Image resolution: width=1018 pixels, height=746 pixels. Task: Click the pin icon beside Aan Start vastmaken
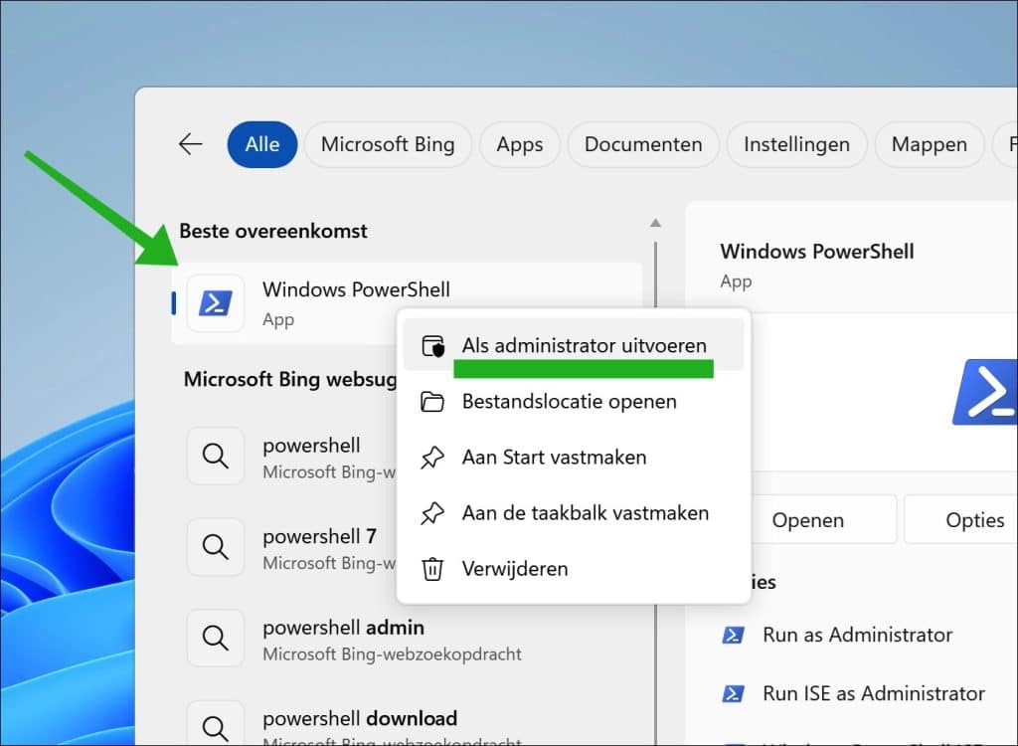tap(432, 458)
